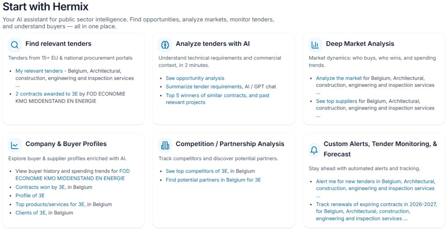Open Find potential partners in Belgium link
Viewport: 448px width, 234px height.
213,180
